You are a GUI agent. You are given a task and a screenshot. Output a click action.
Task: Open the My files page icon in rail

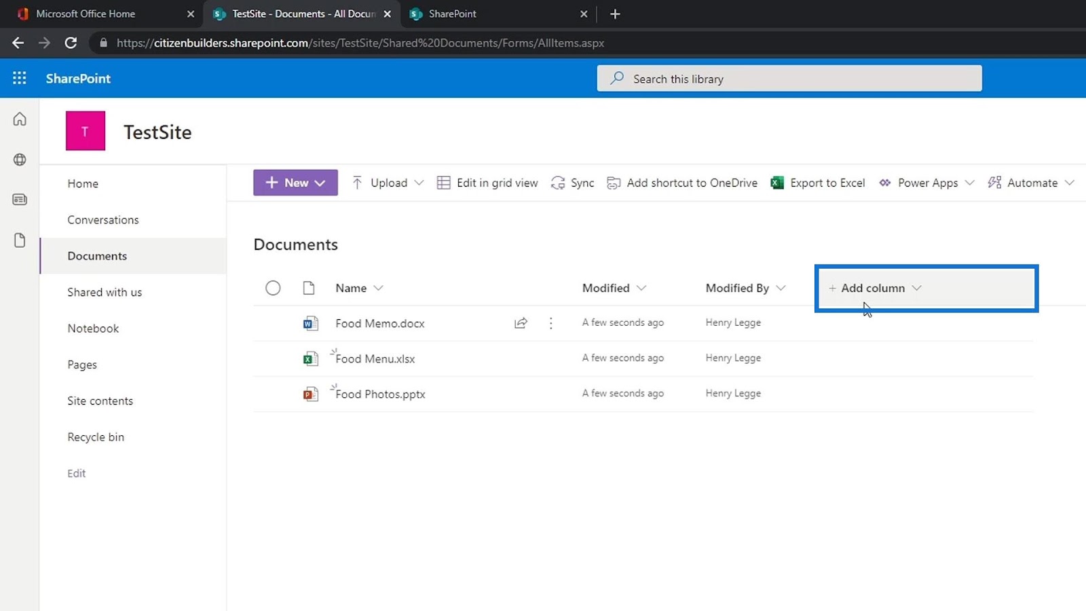click(20, 240)
